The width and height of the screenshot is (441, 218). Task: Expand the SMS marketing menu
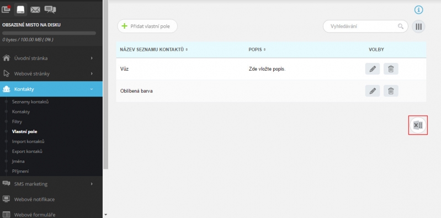[51, 184]
